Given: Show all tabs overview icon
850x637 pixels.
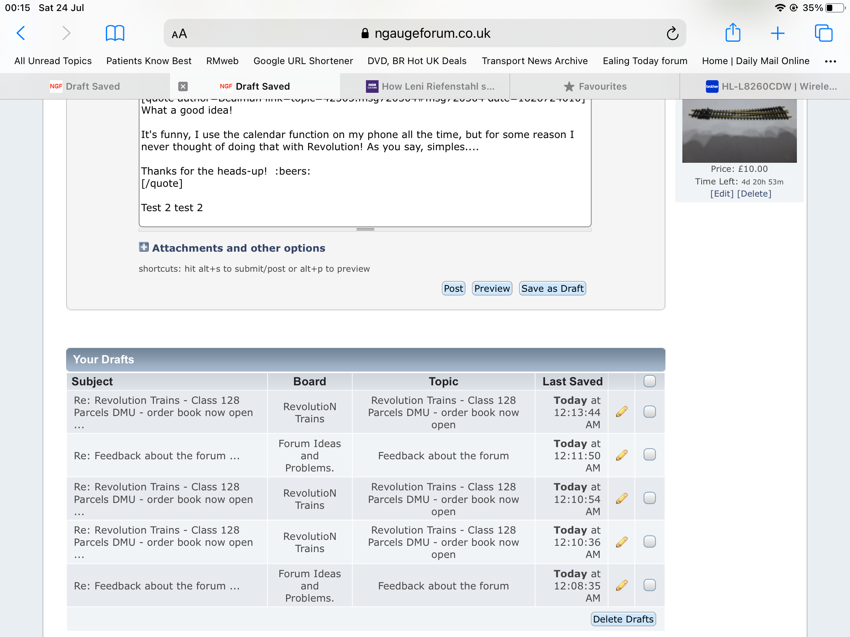Looking at the screenshot, I should pos(823,33).
